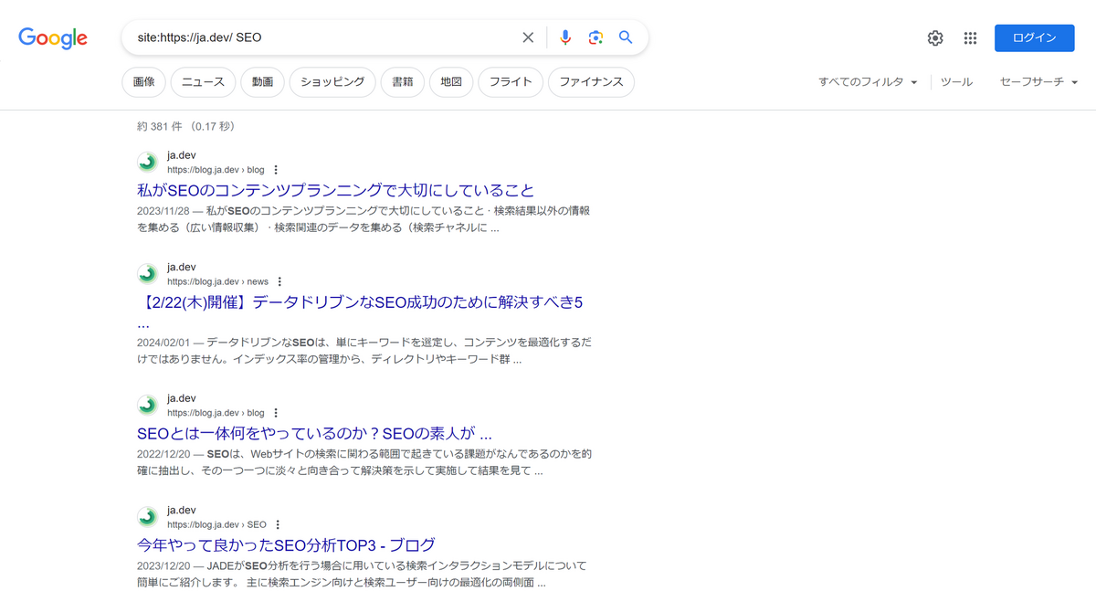Start voice search with microphone icon

pos(565,37)
